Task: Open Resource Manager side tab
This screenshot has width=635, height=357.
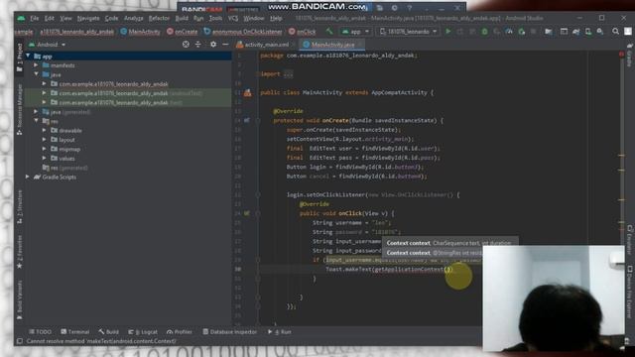Action: click(20, 109)
